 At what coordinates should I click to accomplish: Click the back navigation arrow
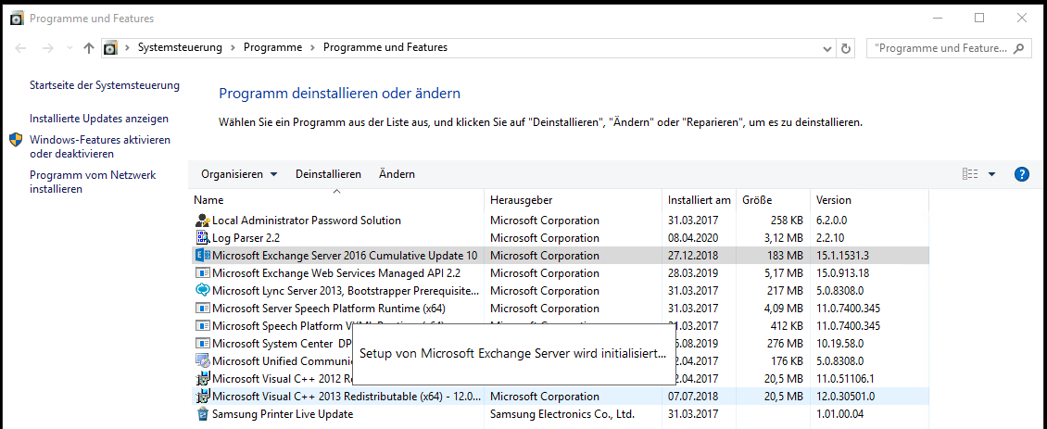click(x=20, y=48)
